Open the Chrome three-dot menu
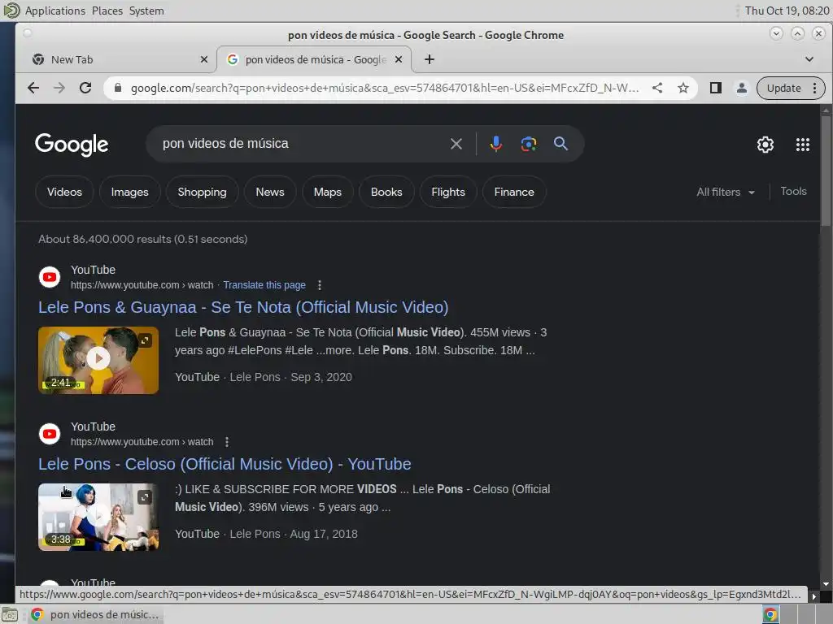Viewport: 833px width, 624px height. point(815,88)
